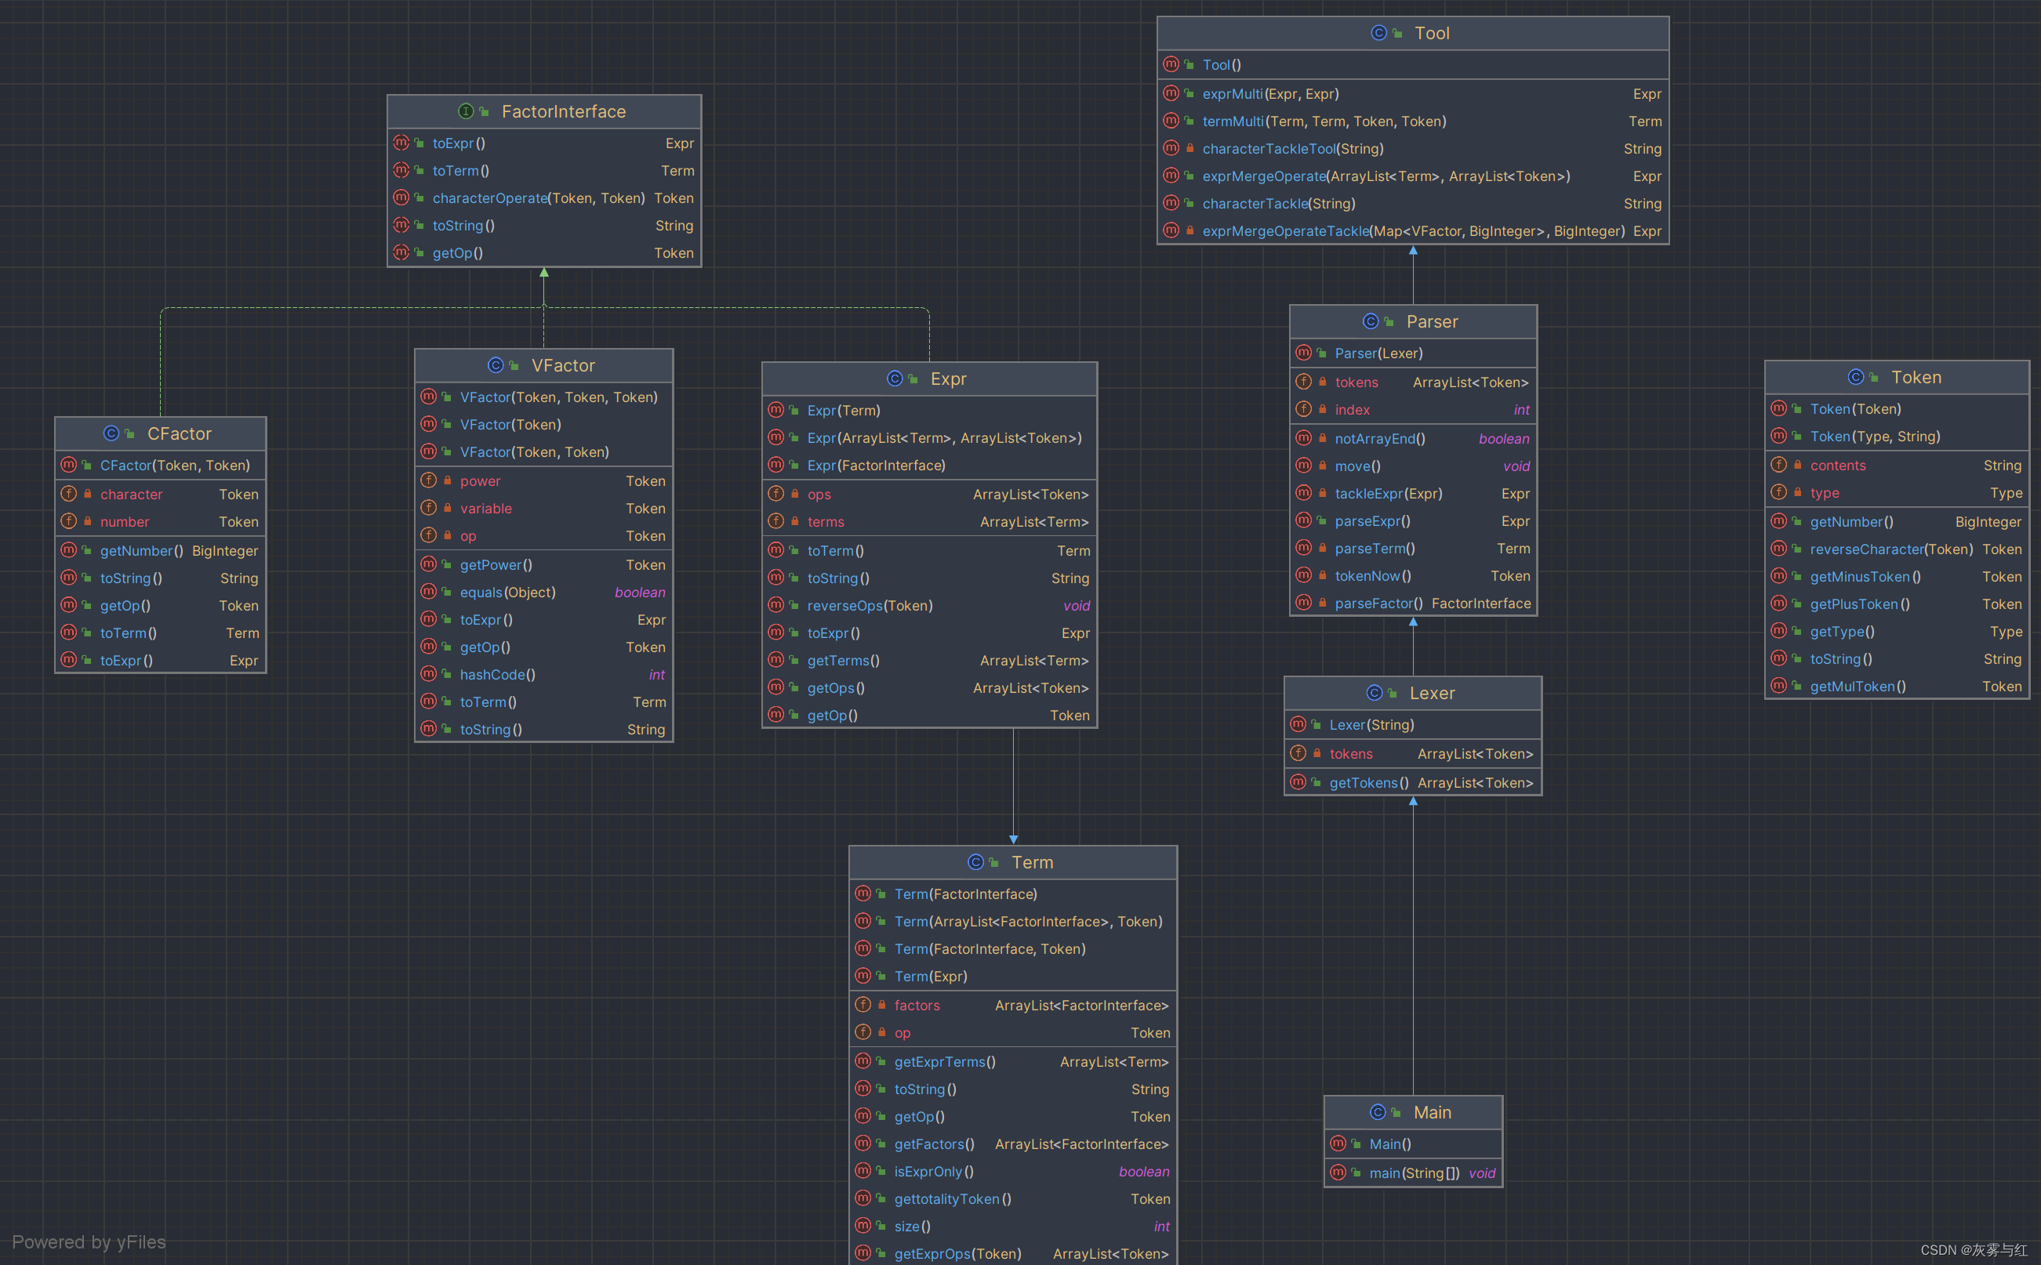
Task: Select the Main() constructor row
Action: (x=1413, y=1144)
